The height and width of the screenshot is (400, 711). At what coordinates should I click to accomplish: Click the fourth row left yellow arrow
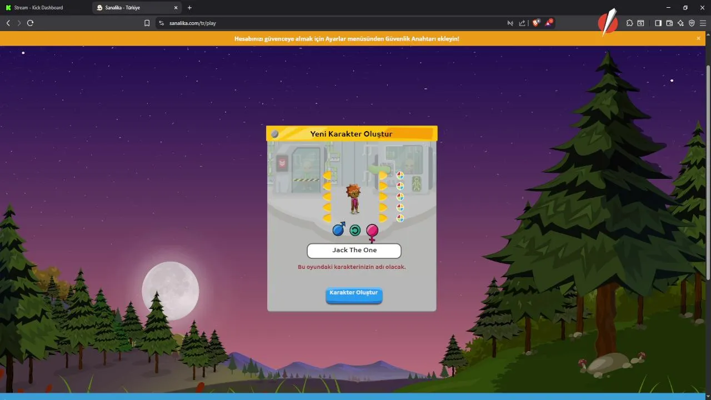point(327,207)
